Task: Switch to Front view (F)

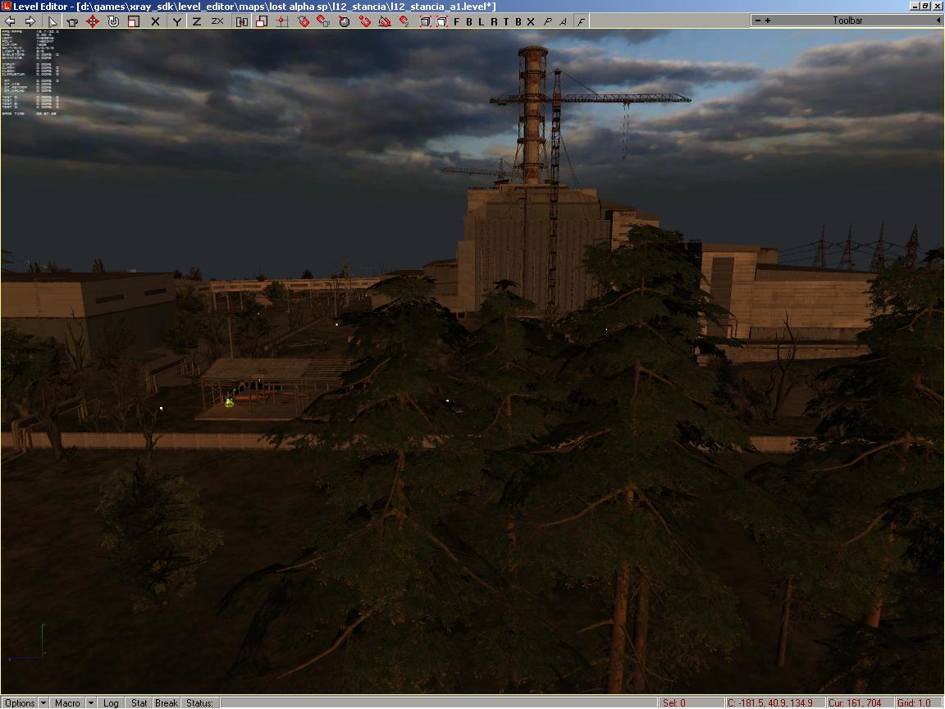Action: [456, 21]
